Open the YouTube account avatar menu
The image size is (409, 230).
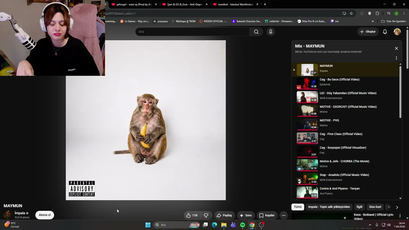click(397, 32)
